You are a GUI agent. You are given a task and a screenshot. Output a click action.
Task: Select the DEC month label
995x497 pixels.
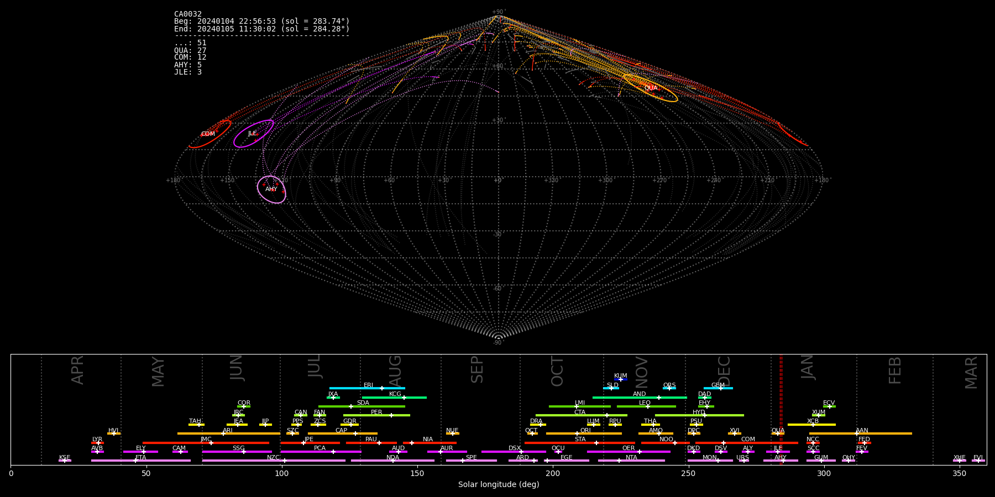tap(724, 371)
